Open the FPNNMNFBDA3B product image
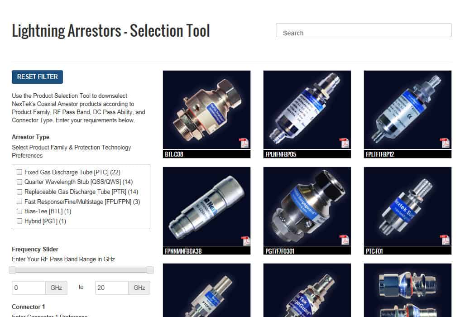This screenshot has height=317, width=460. (206, 207)
